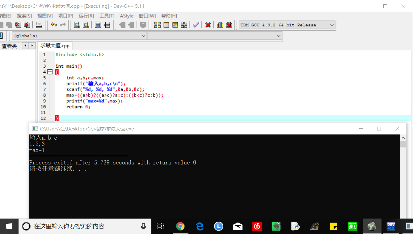Click the scanf code line
The width and height of the screenshot is (413, 234).
(105, 89)
